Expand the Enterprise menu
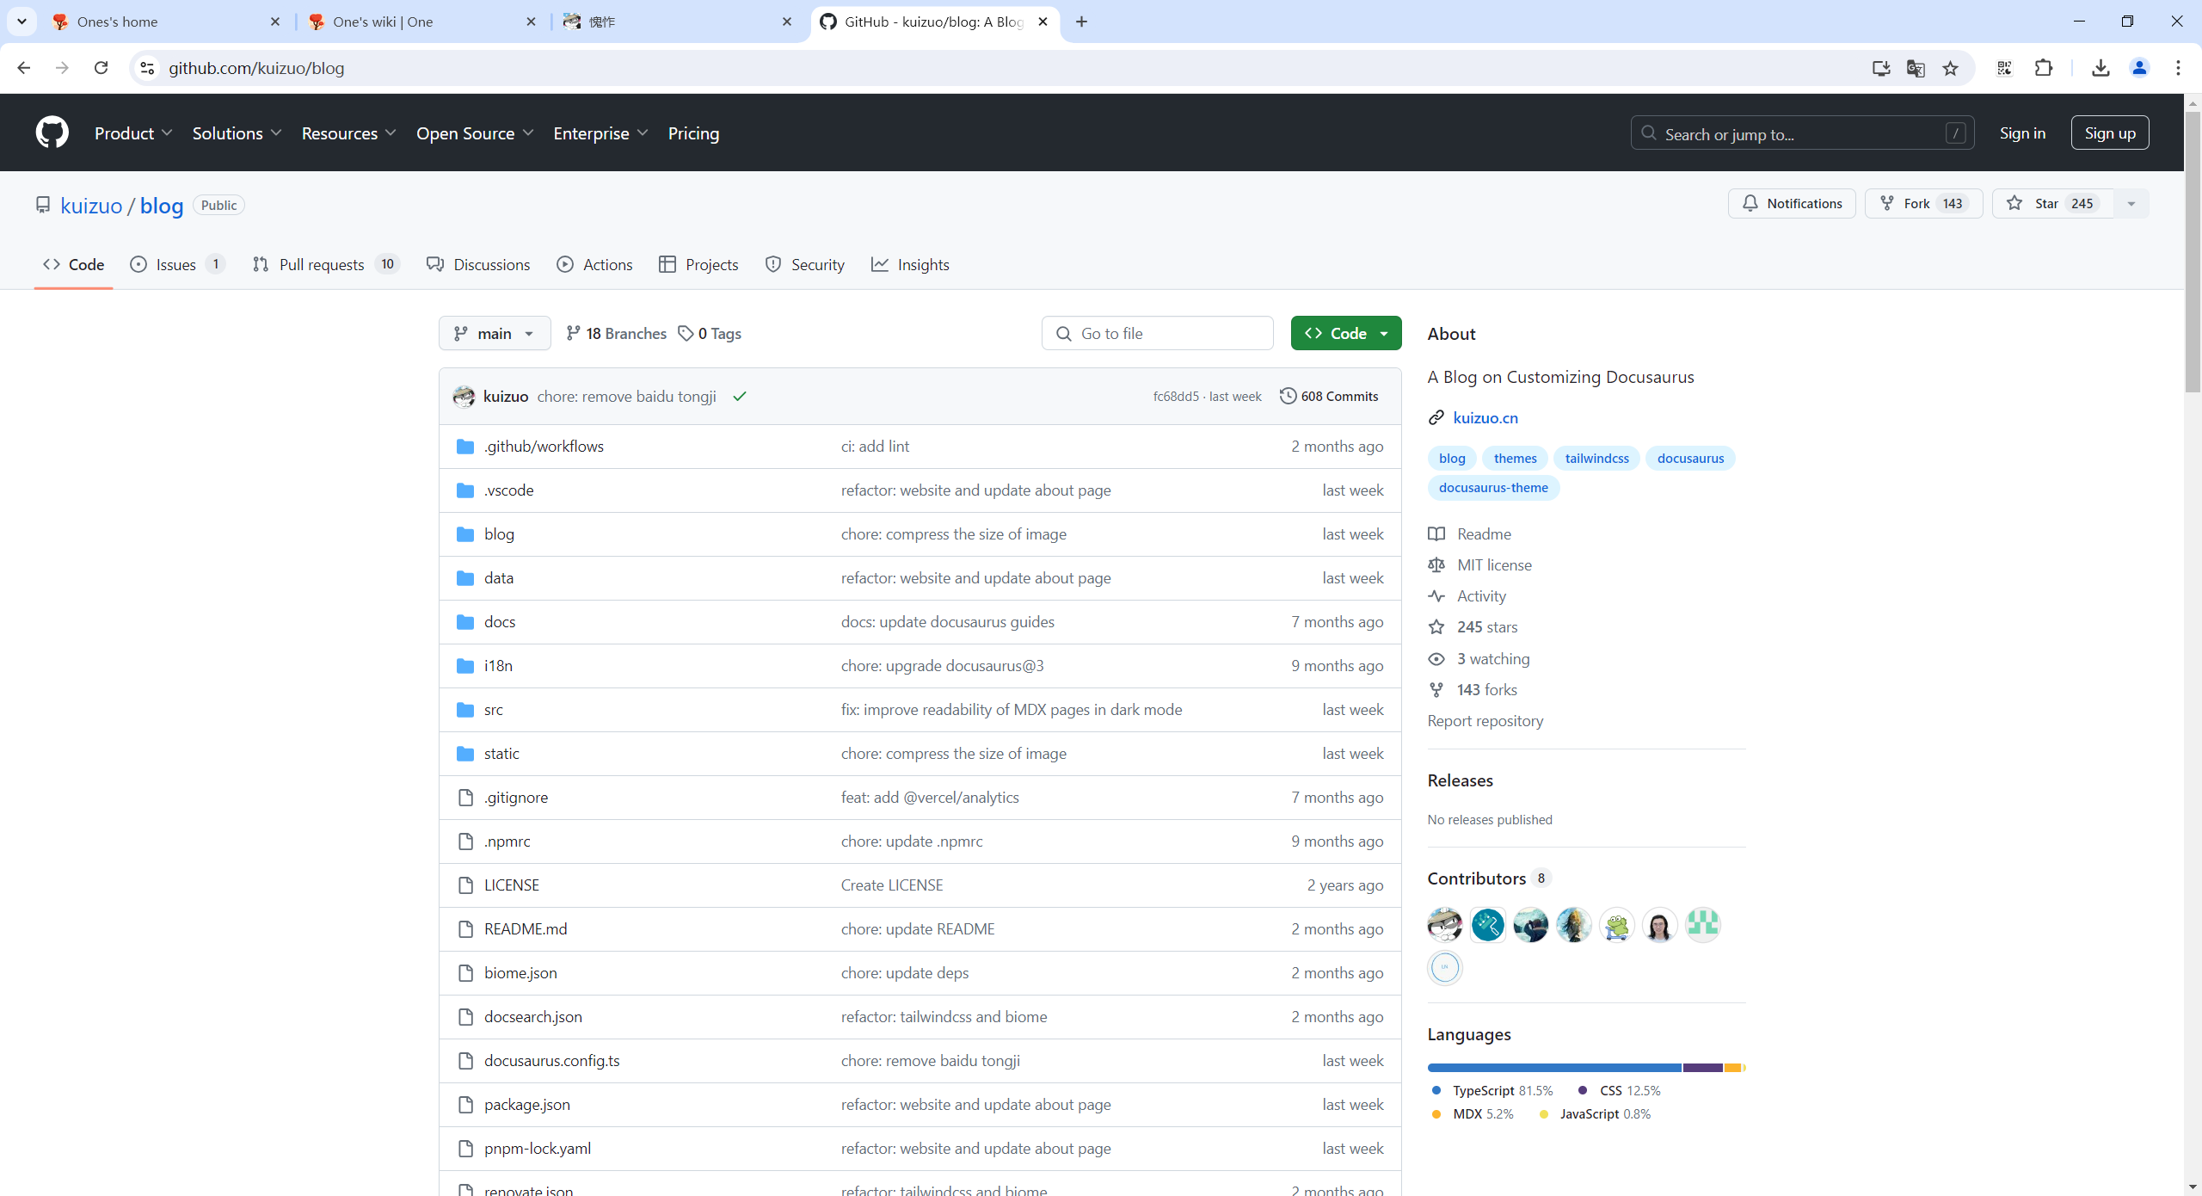 (600, 133)
